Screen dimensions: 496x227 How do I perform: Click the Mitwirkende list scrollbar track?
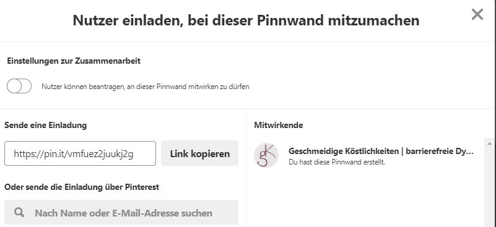pyautogui.click(x=489, y=187)
